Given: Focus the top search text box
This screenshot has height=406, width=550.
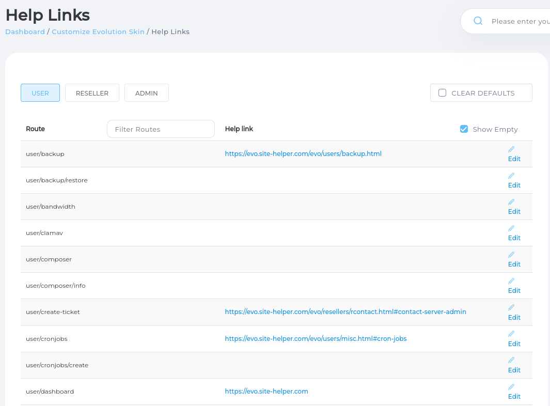Looking at the screenshot, I should click(519, 22).
